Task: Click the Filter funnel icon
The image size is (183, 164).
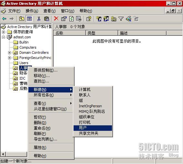Action: (121, 19)
